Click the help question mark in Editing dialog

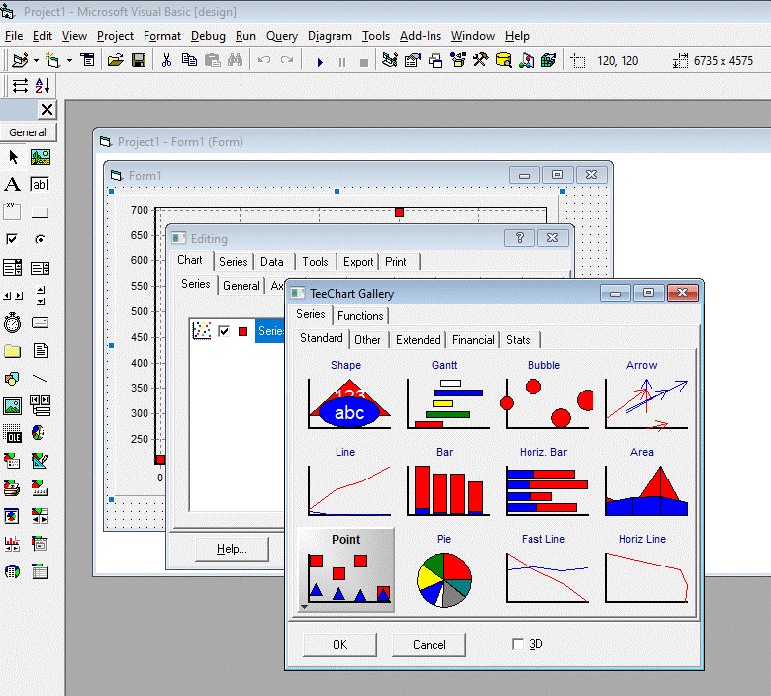[x=520, y=238]
